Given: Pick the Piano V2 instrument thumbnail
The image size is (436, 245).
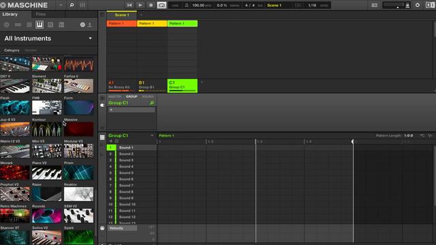Looking at the screenshot, I should 47,172.
